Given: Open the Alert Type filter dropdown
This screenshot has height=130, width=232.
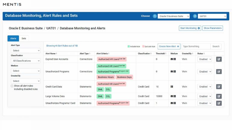Looking at the screenshot, I should coord(25,51).
